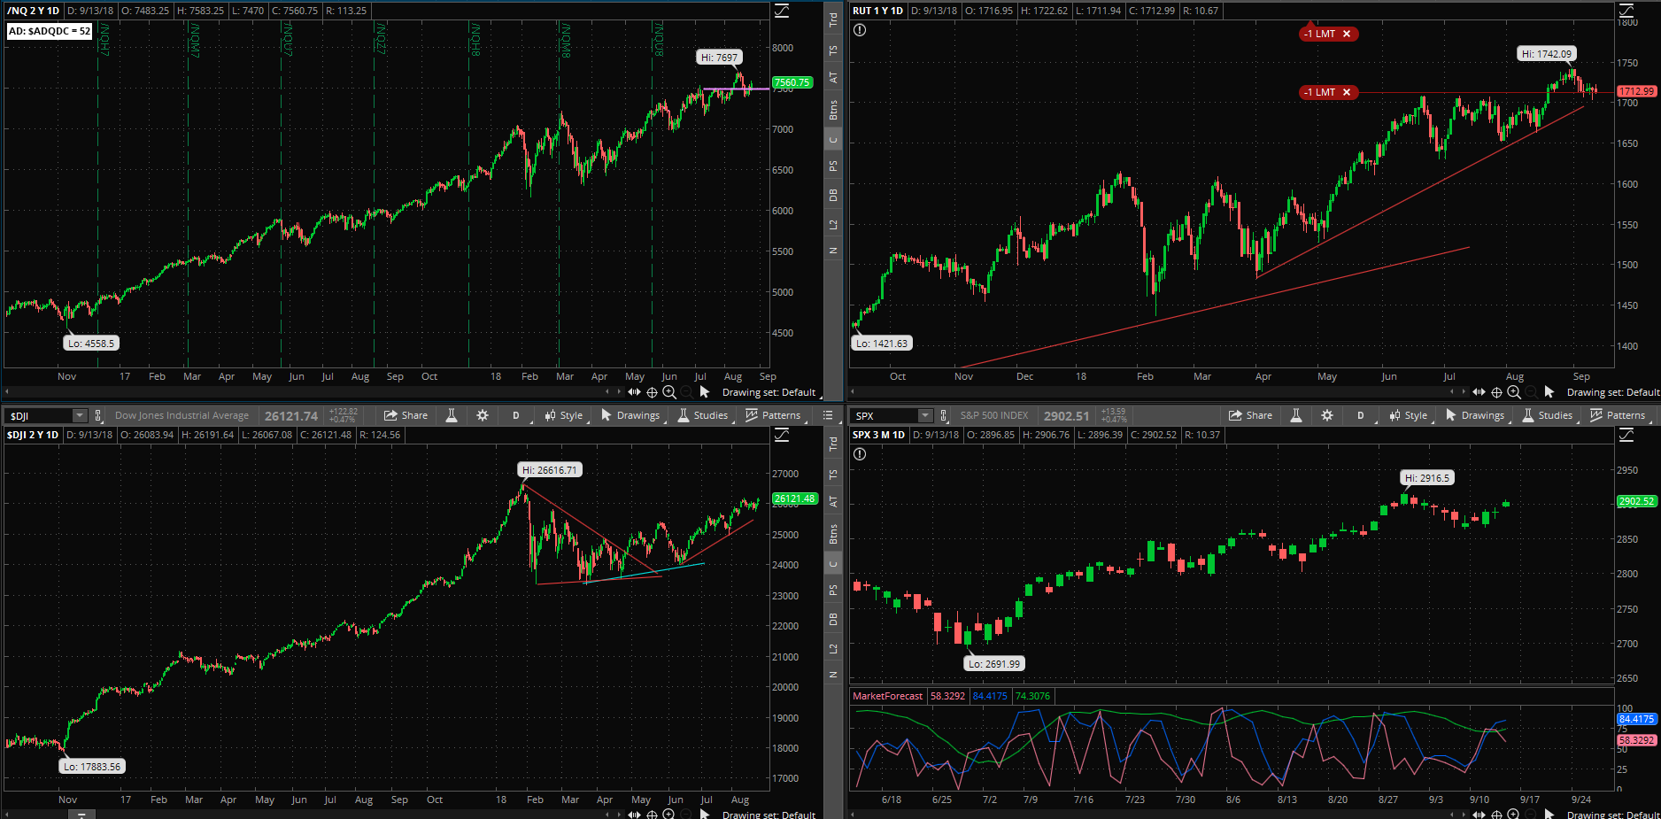Open the Style menu on the $DJI chart
Screen dimensions: 1661x819
(564, 415)
